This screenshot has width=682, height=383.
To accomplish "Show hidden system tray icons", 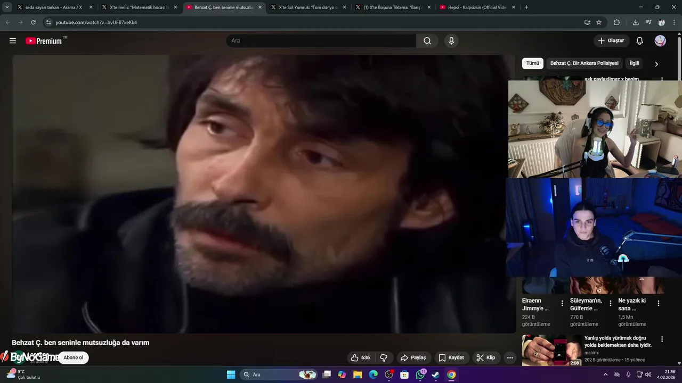I will coord(605,374).
